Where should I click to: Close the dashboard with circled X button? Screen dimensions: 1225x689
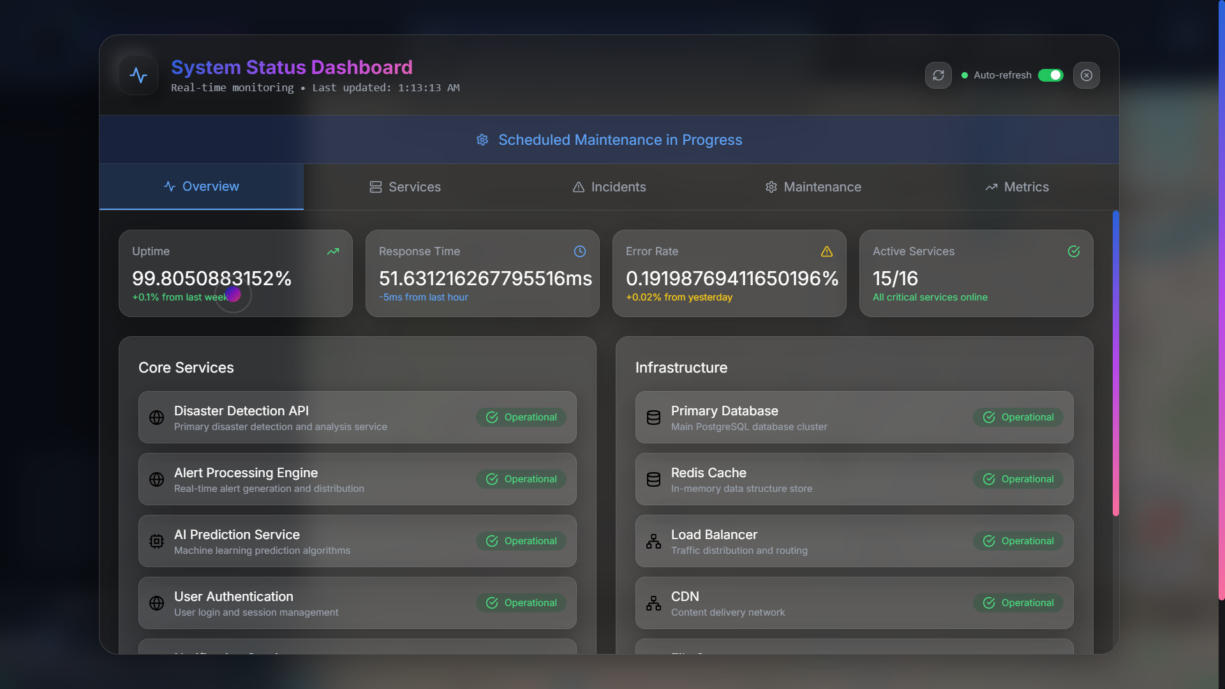coord(1086,75)
